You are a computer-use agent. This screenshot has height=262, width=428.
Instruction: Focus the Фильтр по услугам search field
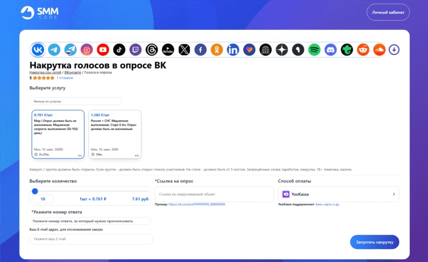point(76,101)
